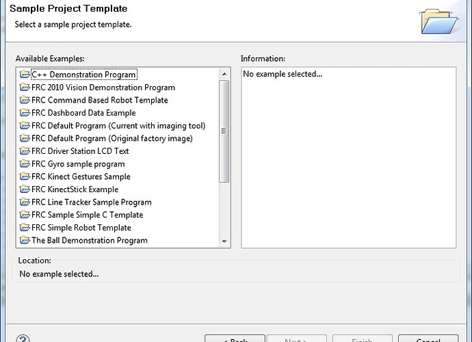Select FRC Kinect Gestures Sample
The image size is (472, 342).
pyautogui.click(x=81, y=176)
